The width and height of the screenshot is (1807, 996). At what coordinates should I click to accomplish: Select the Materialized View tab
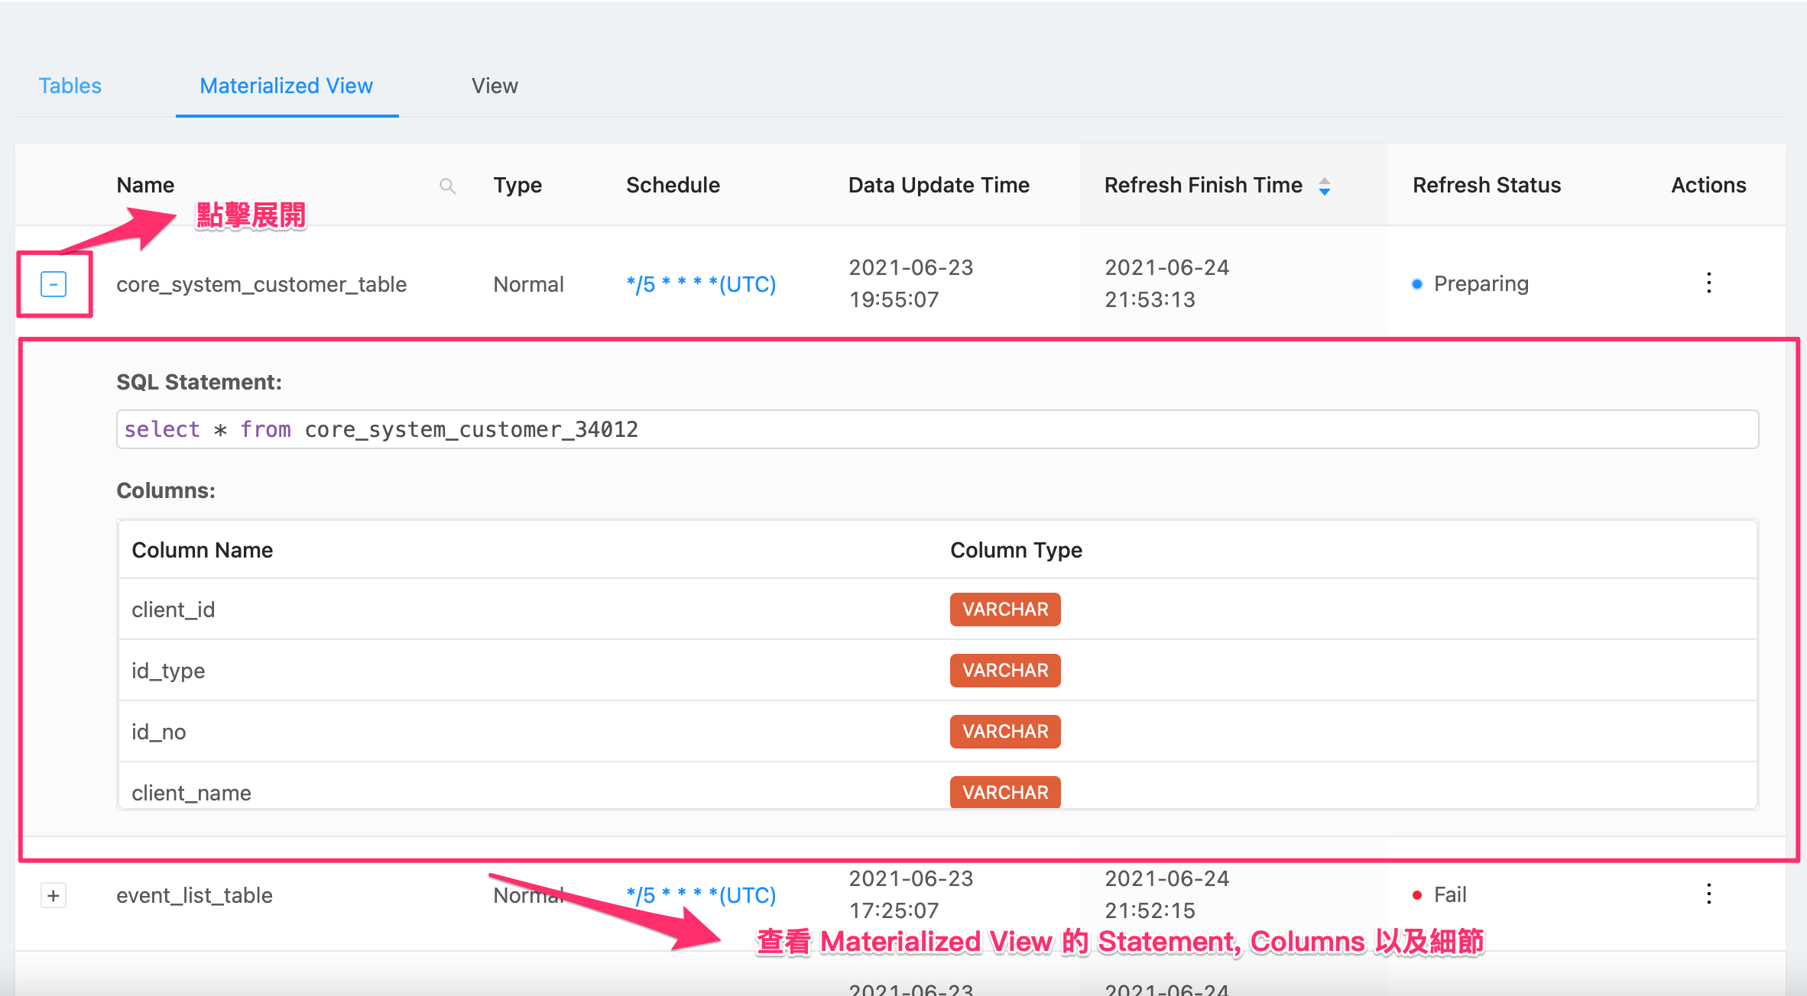(287, 86)
